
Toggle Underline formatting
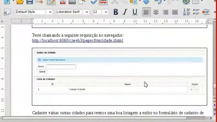pyautogui.click(x=135, y=12)
